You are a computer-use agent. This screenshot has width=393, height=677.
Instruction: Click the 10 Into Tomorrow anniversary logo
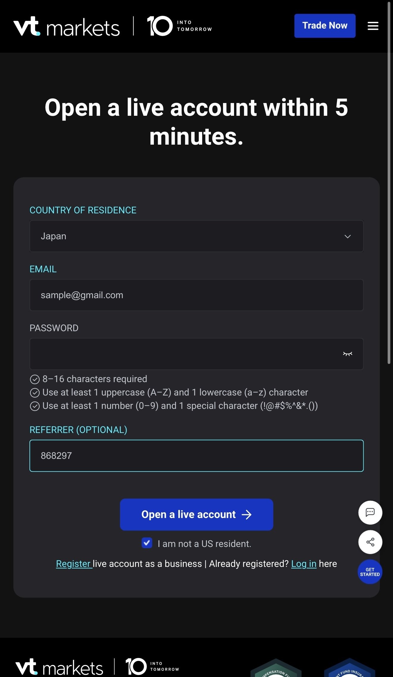[x=179, y=26]
